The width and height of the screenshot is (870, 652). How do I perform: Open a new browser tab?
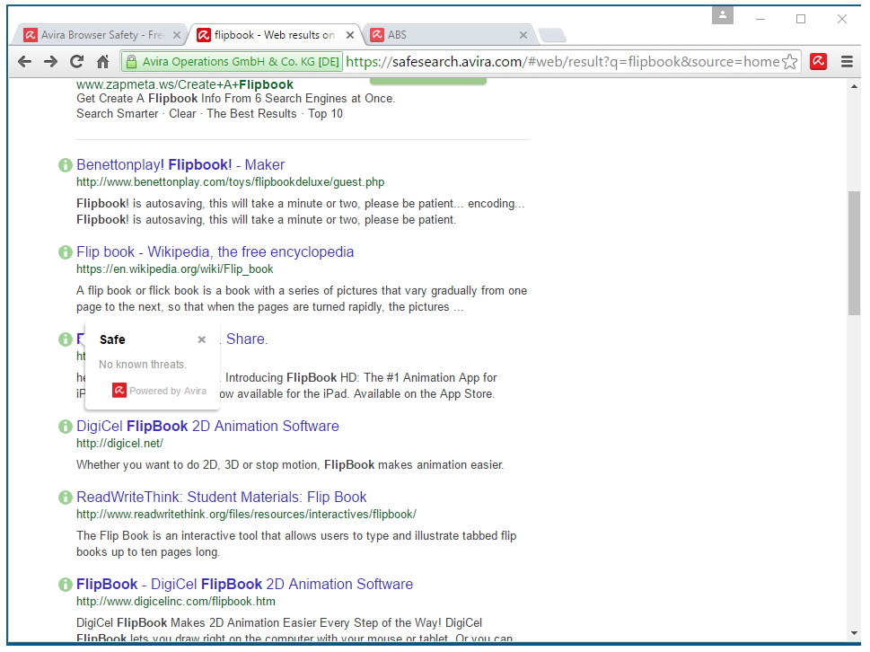tap(552, 35)
